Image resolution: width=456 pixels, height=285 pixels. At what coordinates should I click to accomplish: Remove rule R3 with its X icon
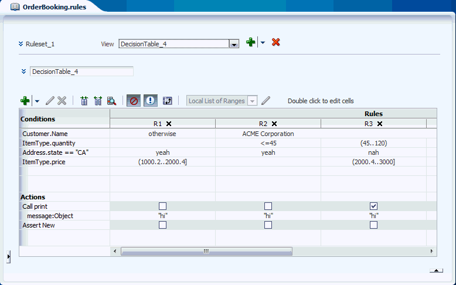pos(380,124)
